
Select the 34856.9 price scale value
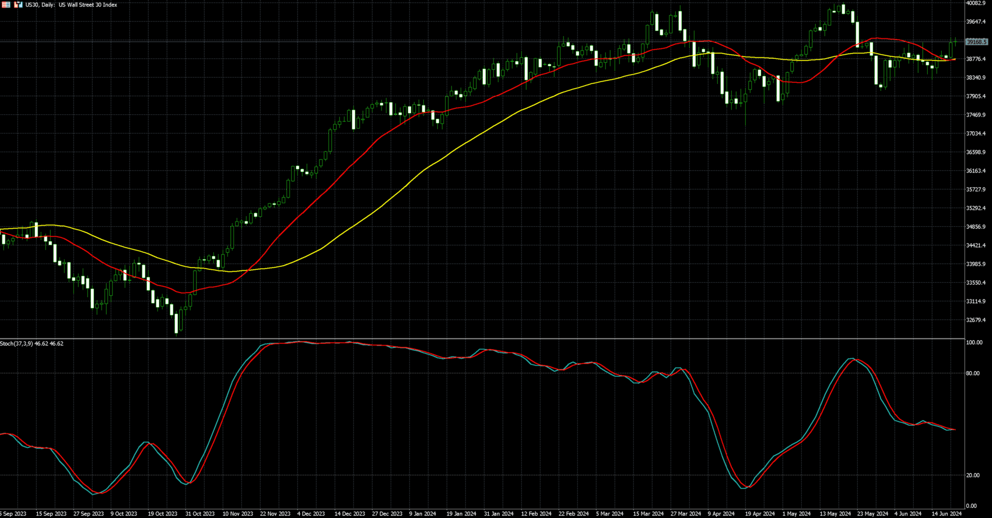click(976, 227)
